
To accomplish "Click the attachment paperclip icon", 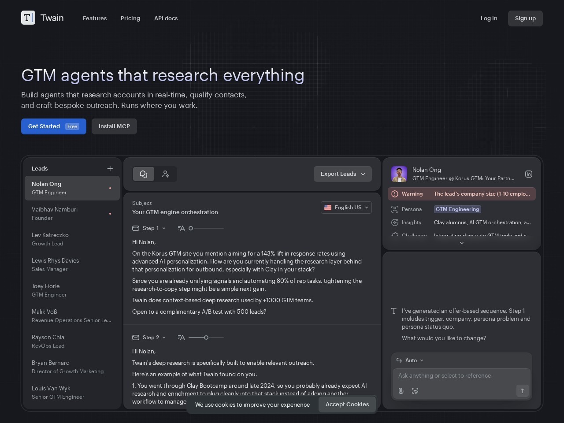I will pos(401,391).
